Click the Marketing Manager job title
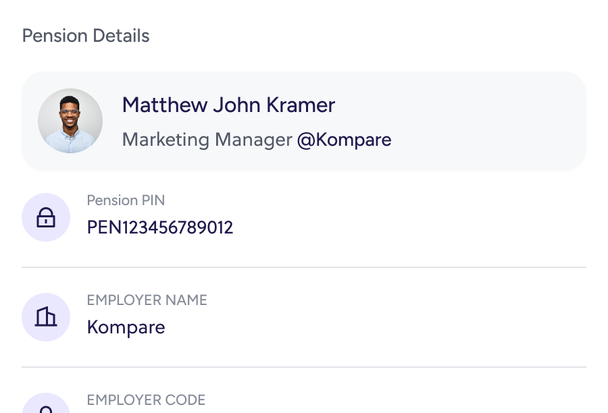 (x=207, y=140)
